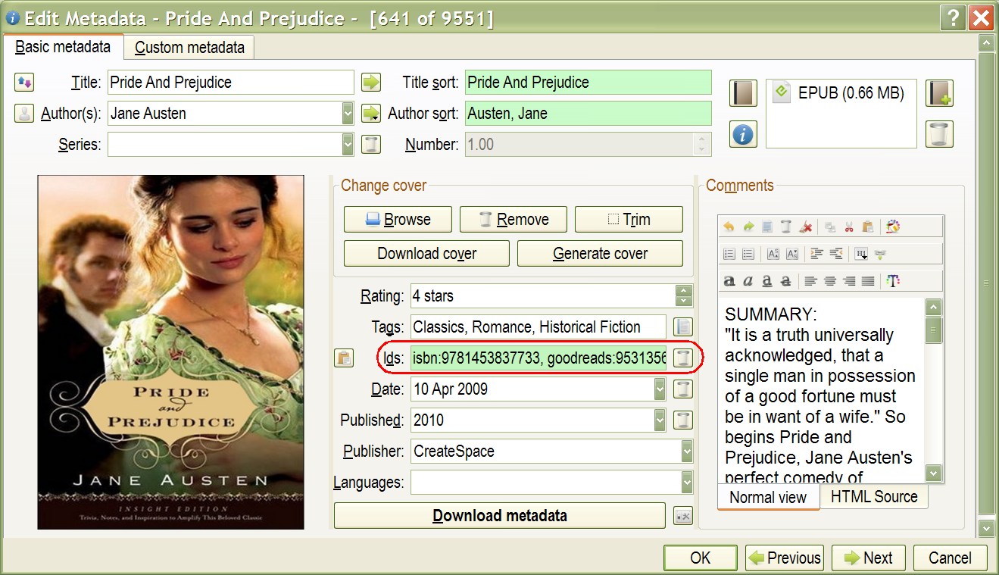Image resolution: width=999 pixels, height=575 pixels.
Task: Paste ISBN icon left of Ids
Action: click(x=344, y=358)
